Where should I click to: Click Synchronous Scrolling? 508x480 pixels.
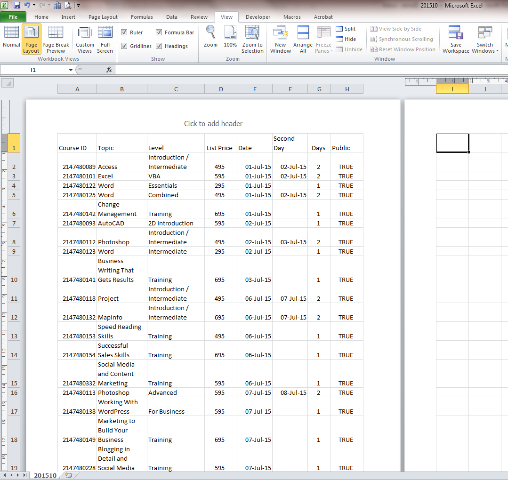click(x=402, y=39)
